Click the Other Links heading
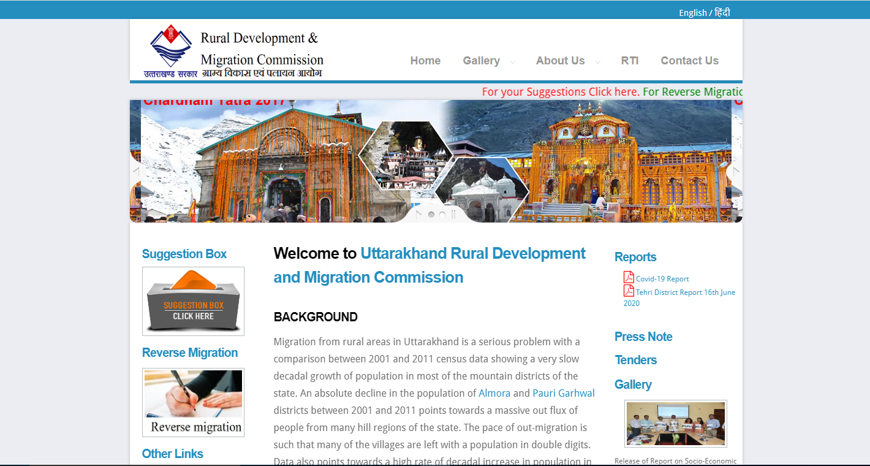The image size is (870, 466). pos(173,454)
